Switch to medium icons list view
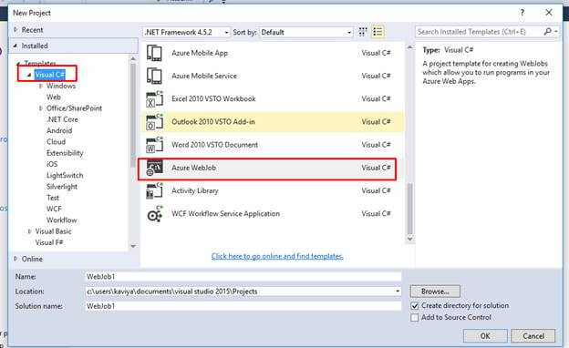 tap(378, 32)
